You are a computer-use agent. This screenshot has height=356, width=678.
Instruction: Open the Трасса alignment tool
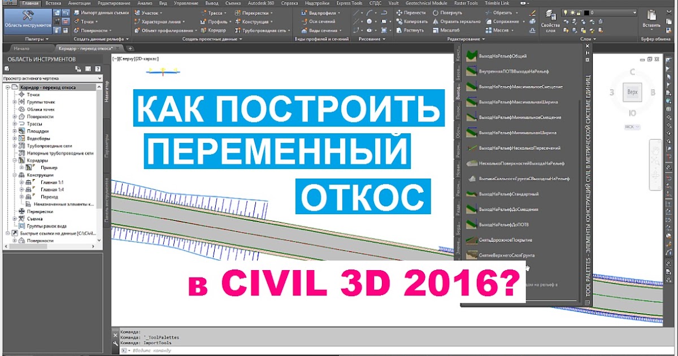coord(214,12)
